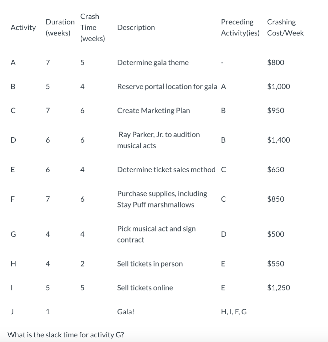This screenshot has width=328, height=342.
Task: Click the Preceding Activity(ies) header
Action: (x=240, y=27)
